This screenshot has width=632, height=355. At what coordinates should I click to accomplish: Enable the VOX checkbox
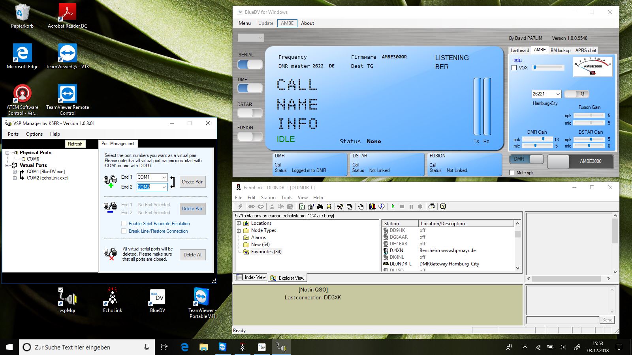tap(514, 68)
